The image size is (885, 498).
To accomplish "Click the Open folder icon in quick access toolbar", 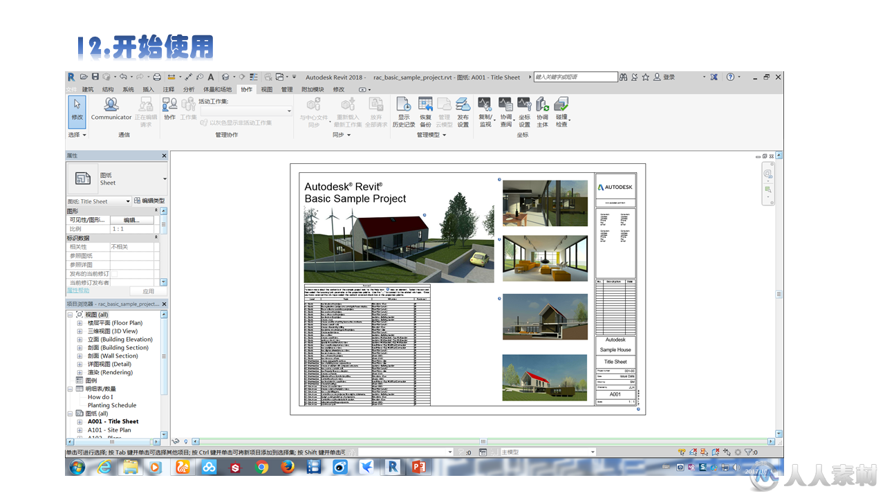I will 84,77.
